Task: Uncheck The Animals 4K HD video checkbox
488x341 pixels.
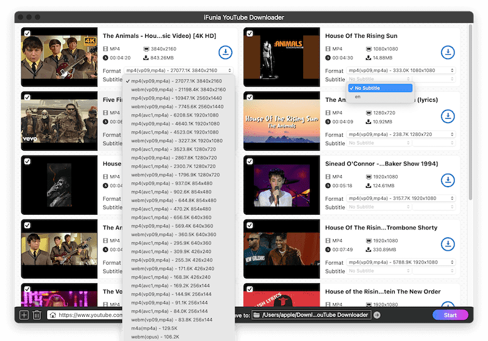Action: point(27,34)
